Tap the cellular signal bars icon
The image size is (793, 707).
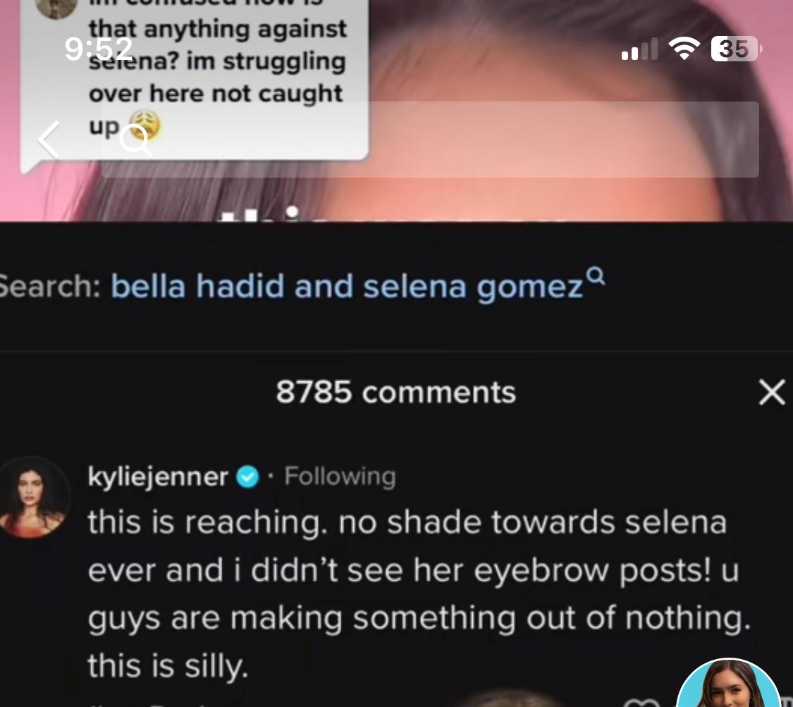tap(639, 49)
